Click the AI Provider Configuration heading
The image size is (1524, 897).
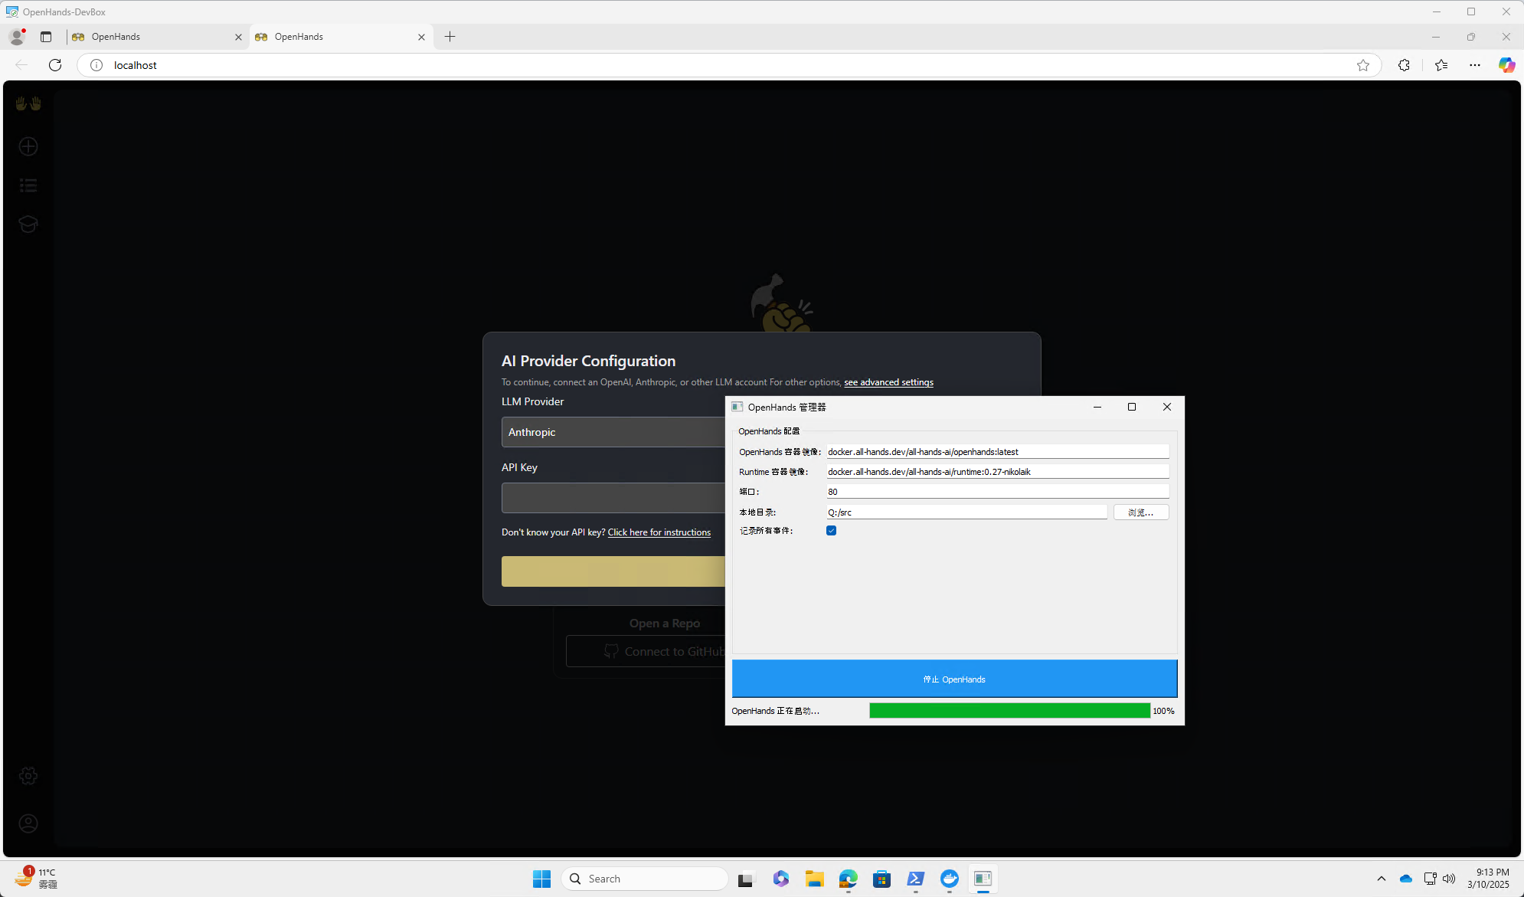[x=588, y=361]
